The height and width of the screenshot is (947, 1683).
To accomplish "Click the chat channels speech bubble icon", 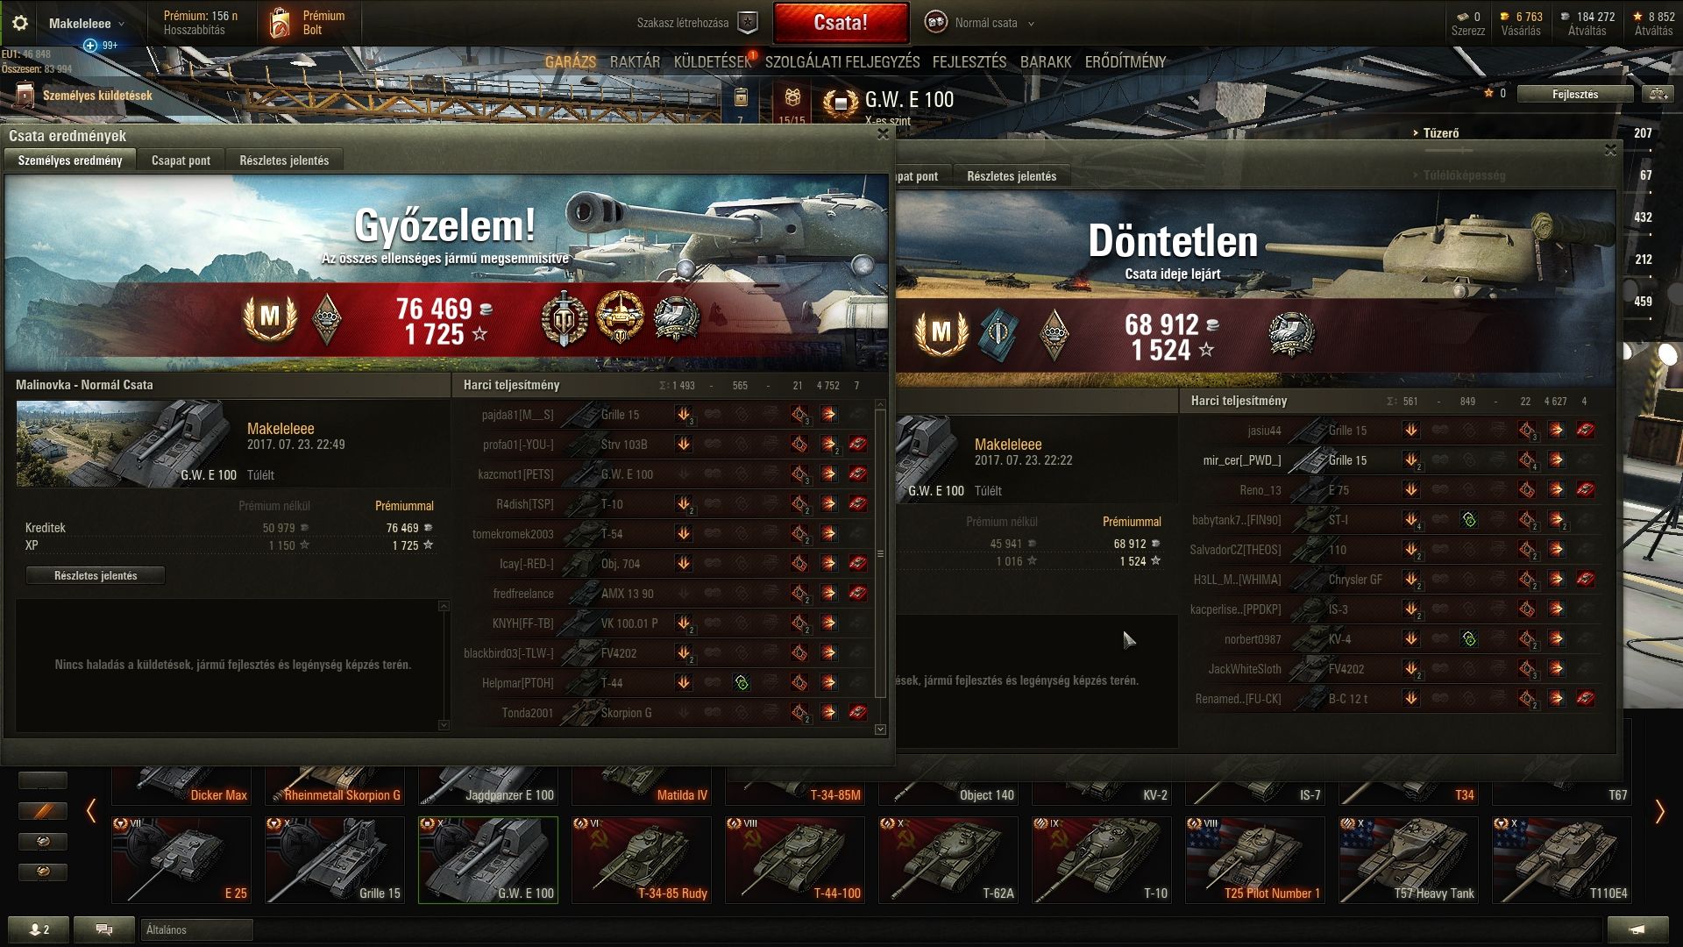I will coord(104,929).
